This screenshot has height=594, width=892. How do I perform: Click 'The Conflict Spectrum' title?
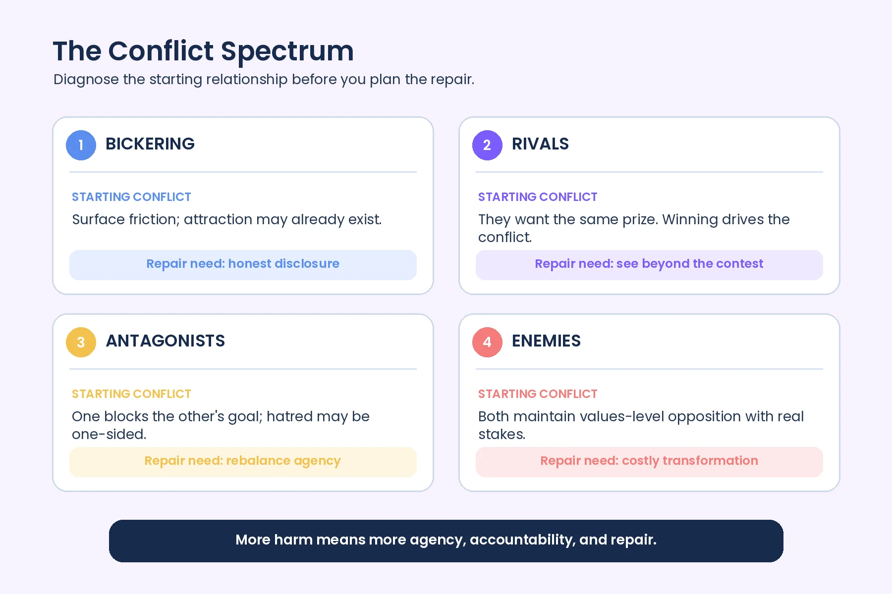pos(203,51)
